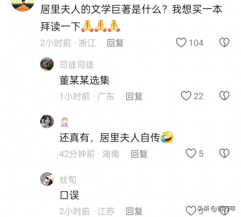The width and height of the screenshot is (241, 217).
Task: Open the facepalm emoji username profile
Action: 64,122
